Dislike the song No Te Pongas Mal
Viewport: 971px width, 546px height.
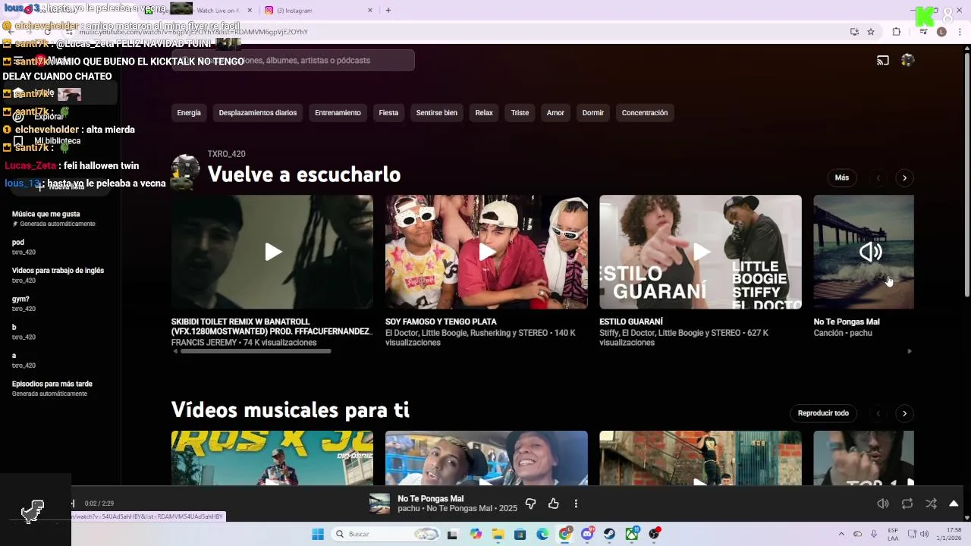530,504
